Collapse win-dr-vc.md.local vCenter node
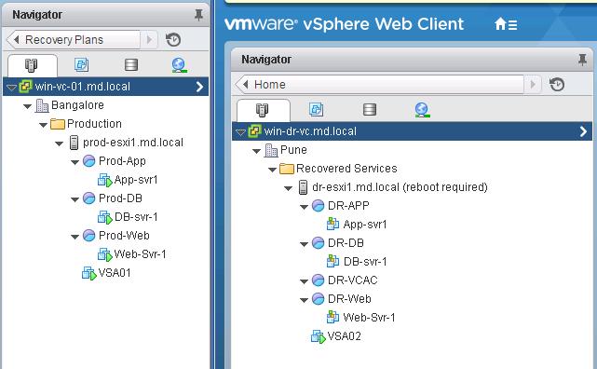597x369 pixels. [240, 132]
